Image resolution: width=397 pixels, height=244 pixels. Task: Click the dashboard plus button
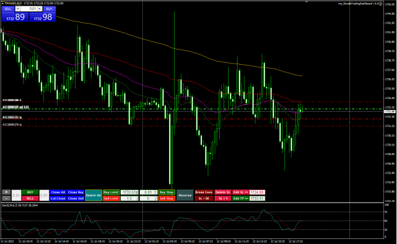click(6, 193)
